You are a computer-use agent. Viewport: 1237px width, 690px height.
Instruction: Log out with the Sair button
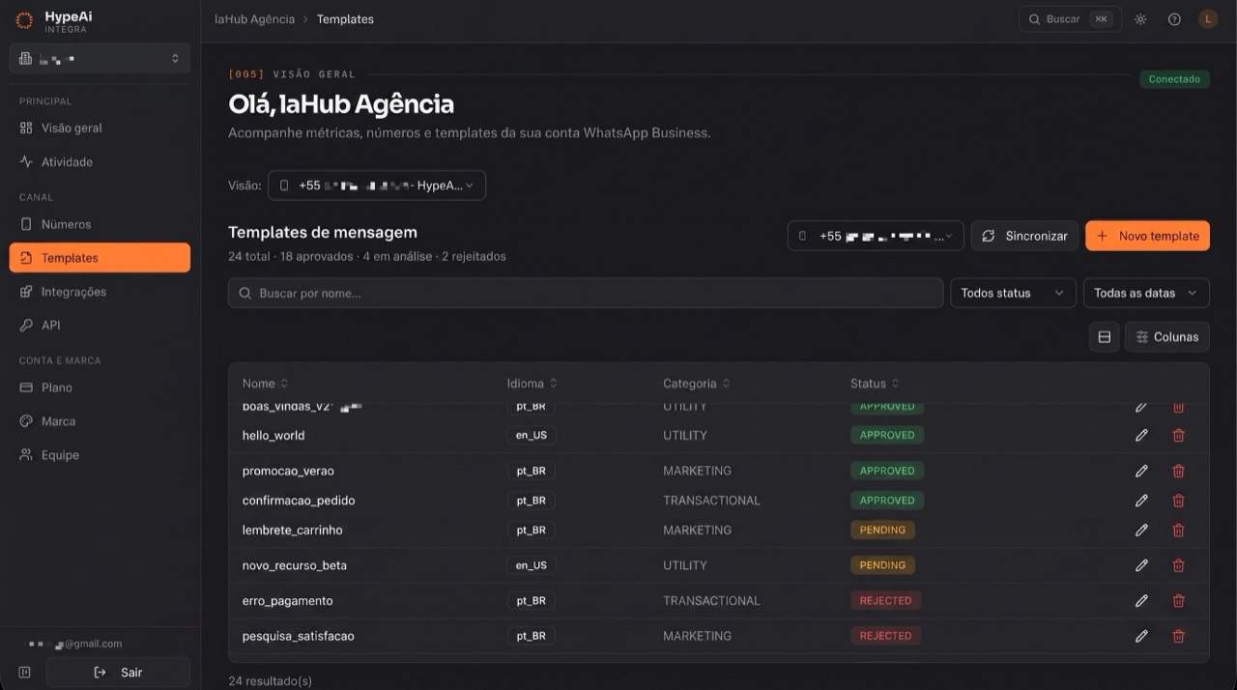click(x=118, y=673)
